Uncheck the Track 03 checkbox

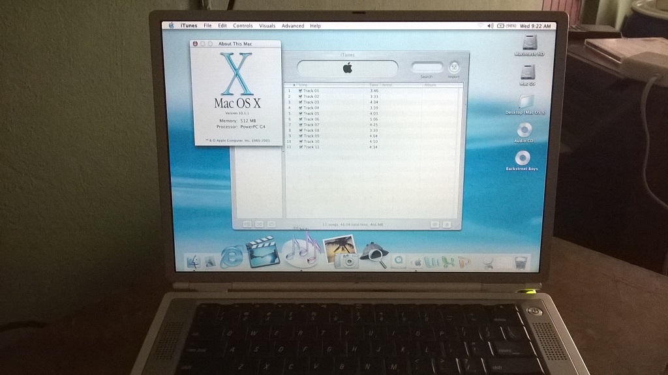[300, 102]
